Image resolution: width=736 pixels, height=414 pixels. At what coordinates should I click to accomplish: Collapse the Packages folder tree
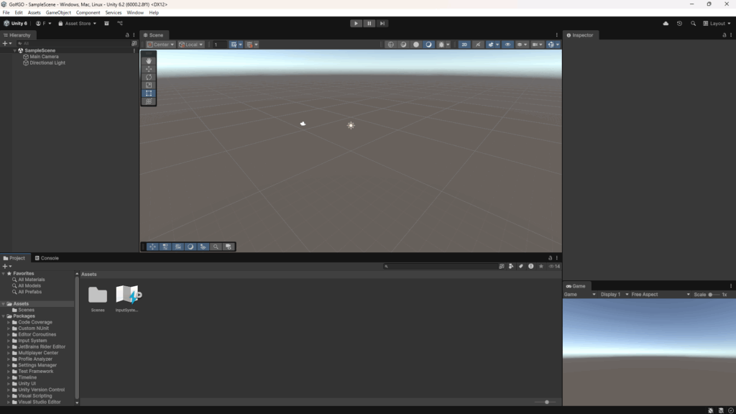point(4,316)
